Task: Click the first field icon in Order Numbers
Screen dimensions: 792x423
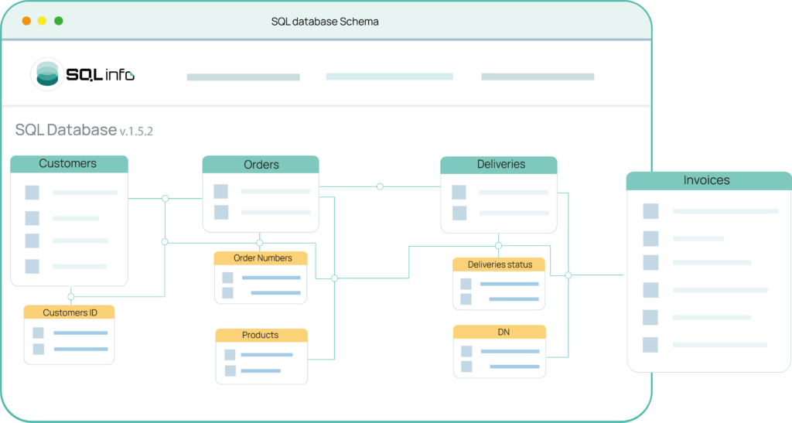Action: click(228, 278)
